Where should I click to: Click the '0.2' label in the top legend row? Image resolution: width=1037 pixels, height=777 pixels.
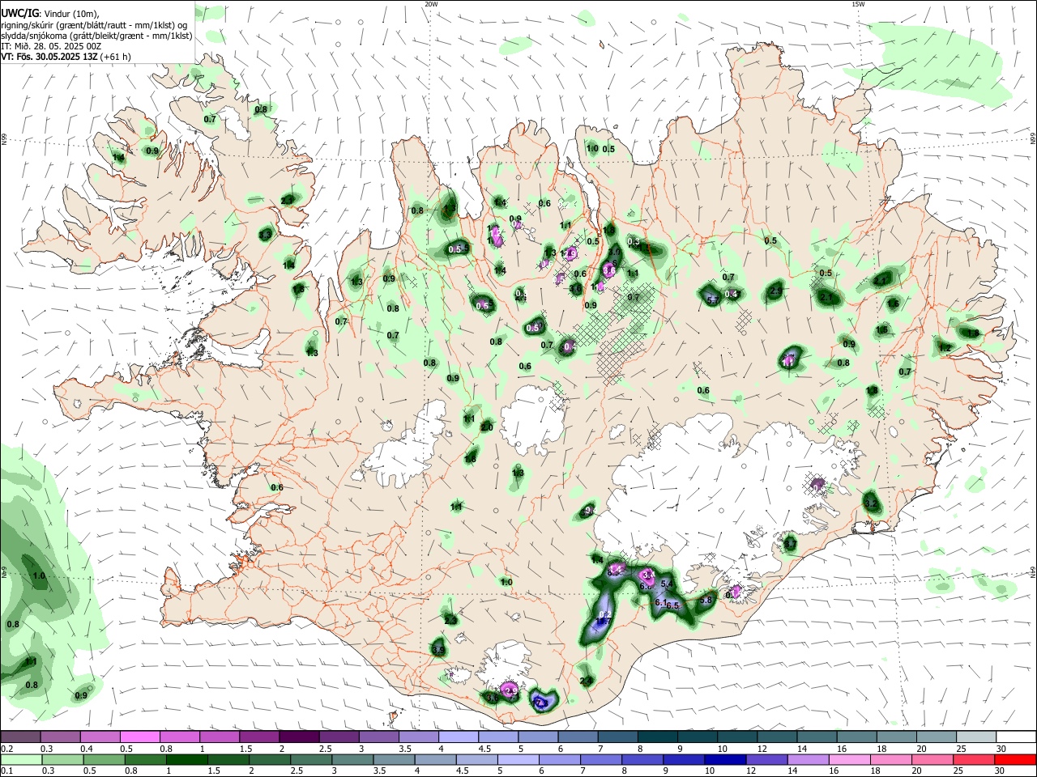[x=6, y=749]
